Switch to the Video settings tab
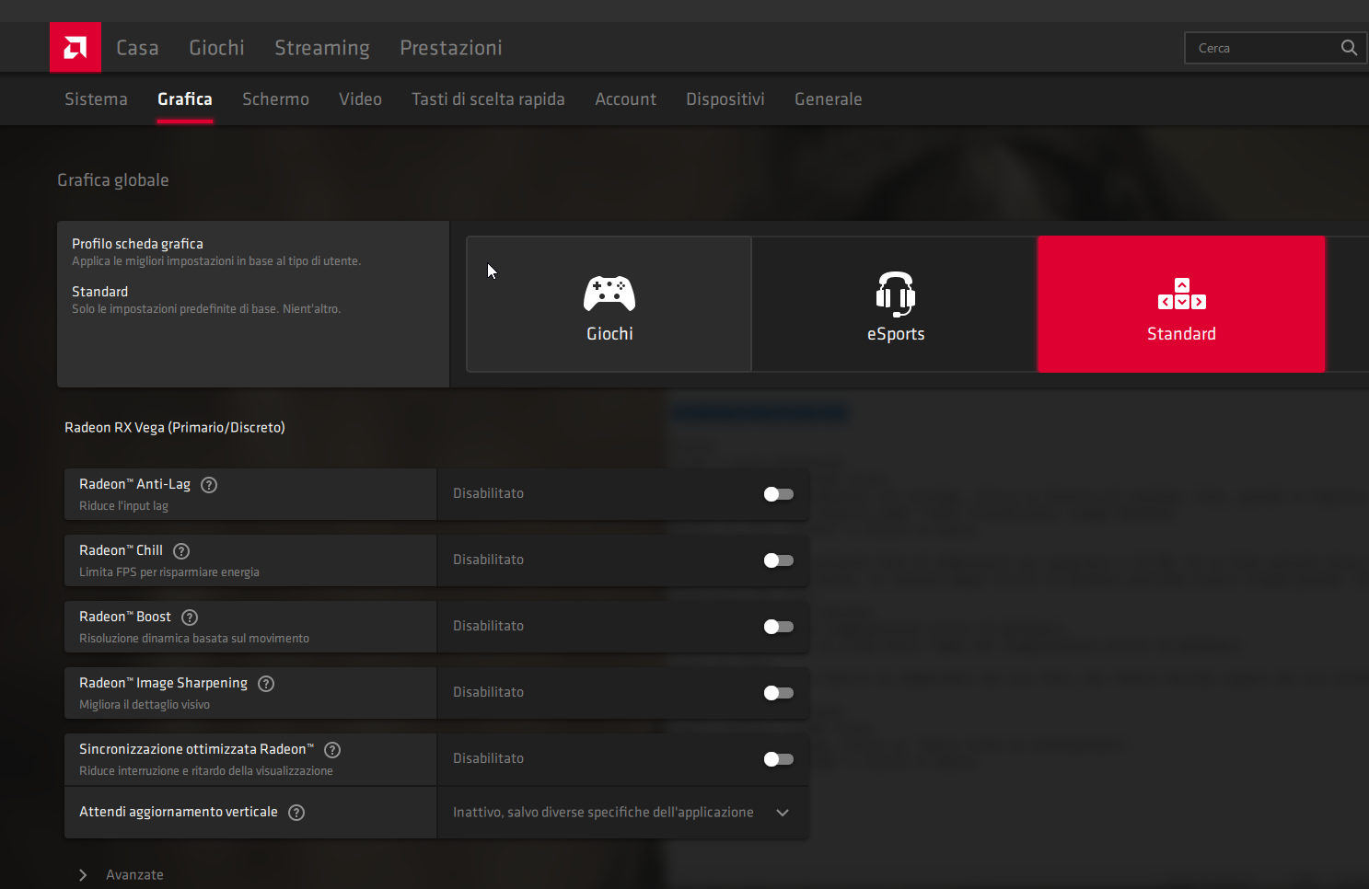1369x889 pixels. coord(360,99)
